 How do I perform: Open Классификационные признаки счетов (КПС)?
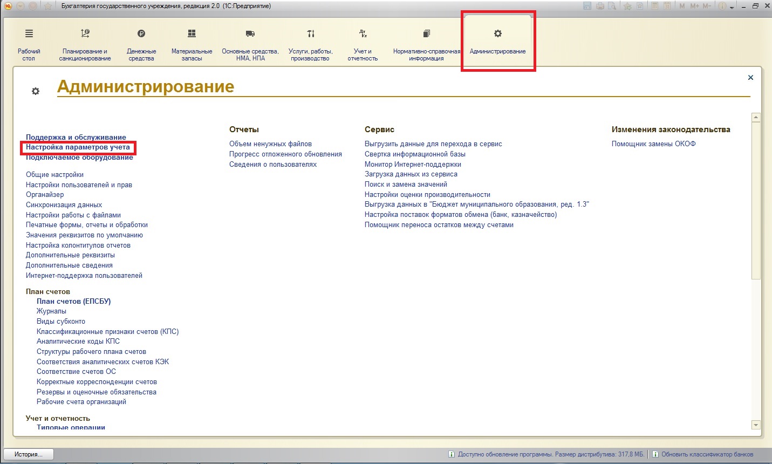click(107, 331)
